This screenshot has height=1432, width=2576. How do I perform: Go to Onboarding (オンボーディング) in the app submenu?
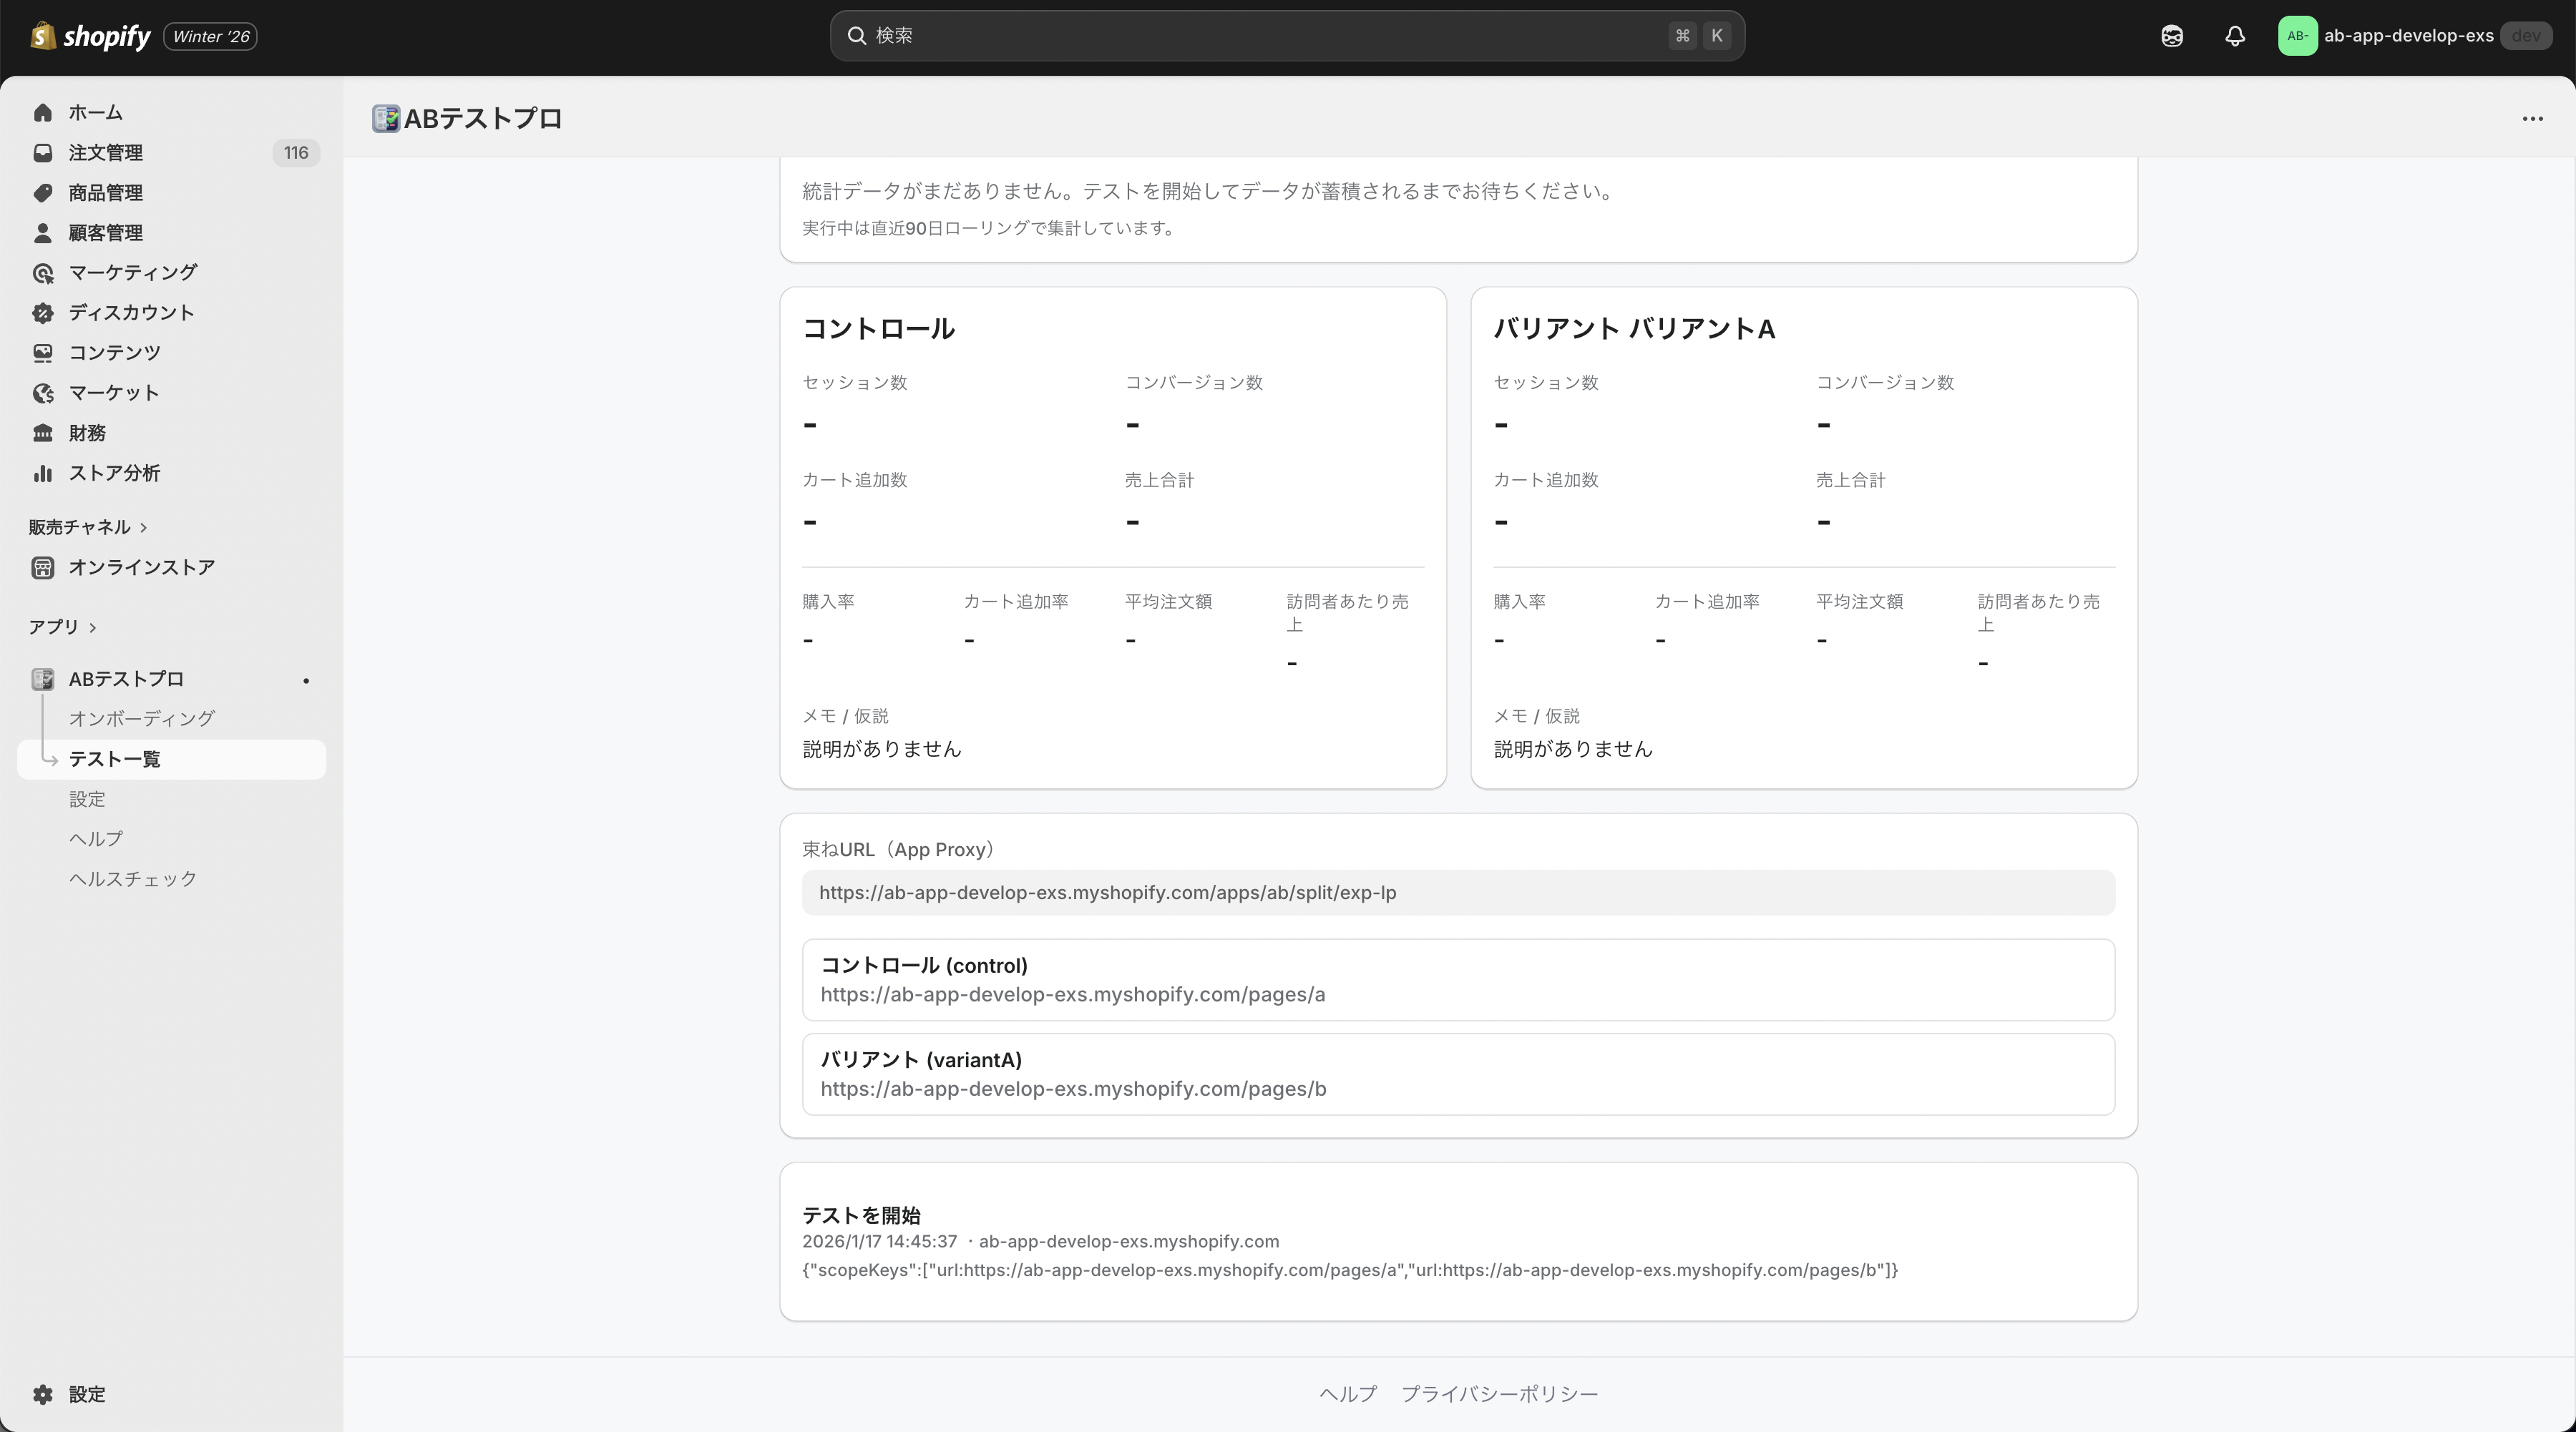tap(141, 718)
